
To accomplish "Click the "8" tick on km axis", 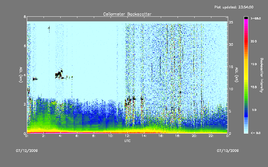I will coord(25,17).
